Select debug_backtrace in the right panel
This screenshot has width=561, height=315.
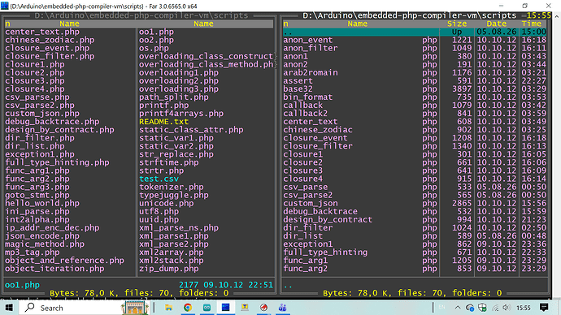[x=320, y=211]
